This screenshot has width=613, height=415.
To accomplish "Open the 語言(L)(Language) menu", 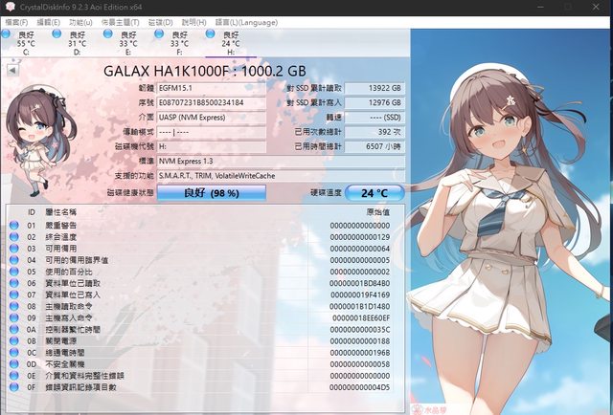I will (x=246, y=23).
